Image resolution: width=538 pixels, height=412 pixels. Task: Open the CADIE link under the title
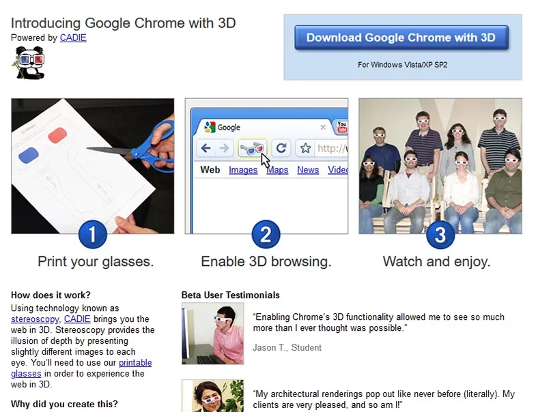tap(73, 38)
